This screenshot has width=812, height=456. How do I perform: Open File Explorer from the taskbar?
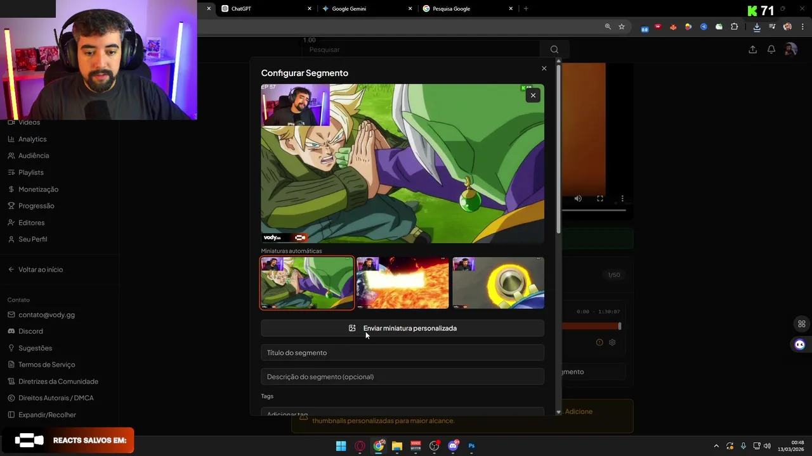[397, 446]
